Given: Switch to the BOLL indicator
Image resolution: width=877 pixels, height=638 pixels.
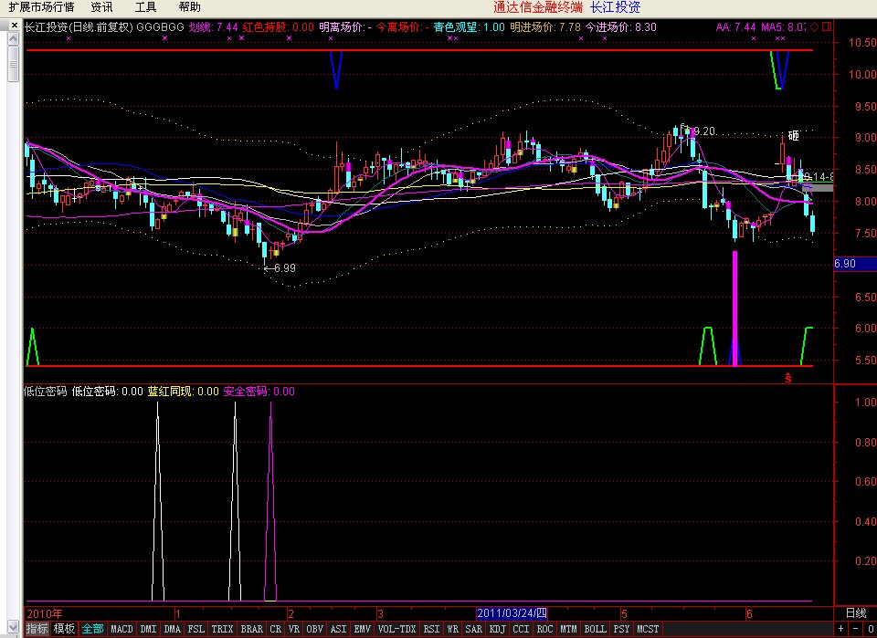Looking at the screenshot, I should click(x=595, y=629).
